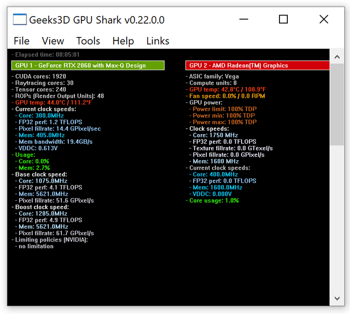This screenshot has height=314, width=350.
Task: Click FP32 perf: 4.9 TFLOPS line
Action: pos(49,220)
